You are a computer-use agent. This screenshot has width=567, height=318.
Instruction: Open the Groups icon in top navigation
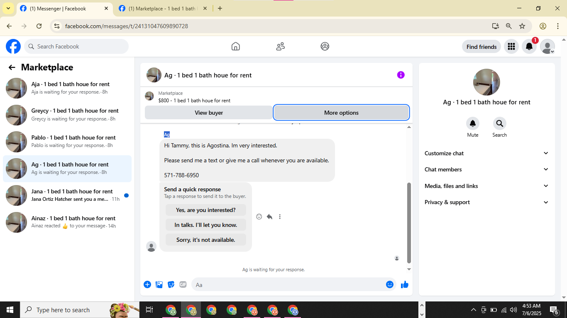coord(325,46)
